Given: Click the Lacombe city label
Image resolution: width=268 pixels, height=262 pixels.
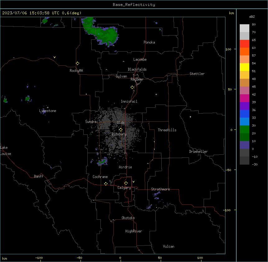Looking at the screenshot, I should pyautogui.click(x=140, y=59).
